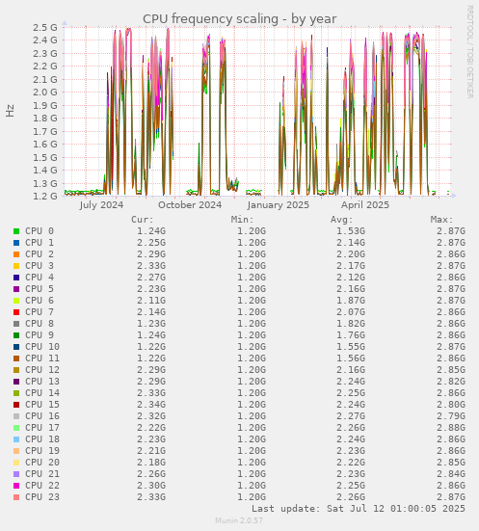Click the CPU 3 yellow legend swatch

tap(16, 266)
